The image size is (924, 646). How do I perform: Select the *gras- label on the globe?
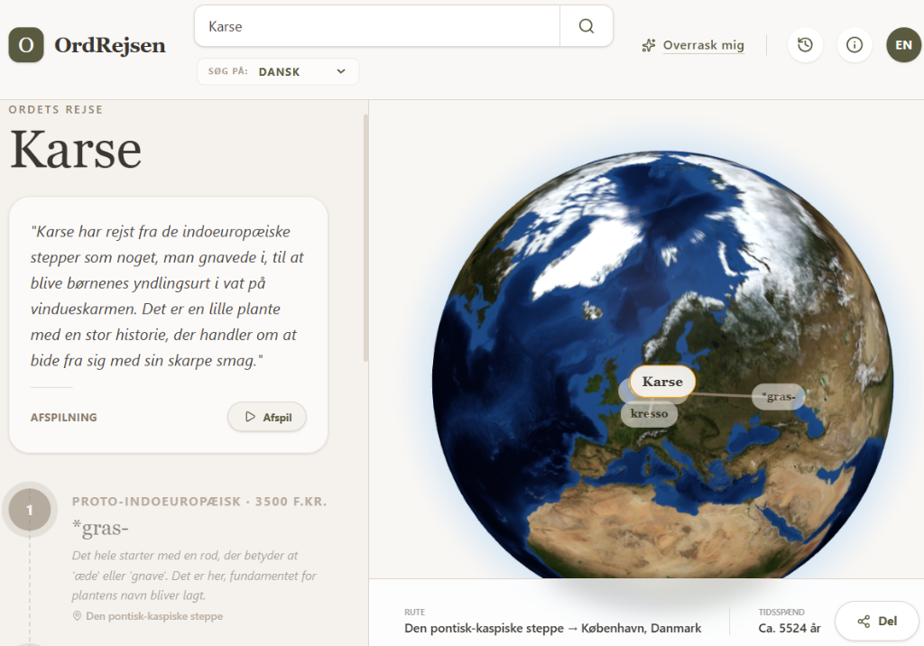click(x=778, y=397)
